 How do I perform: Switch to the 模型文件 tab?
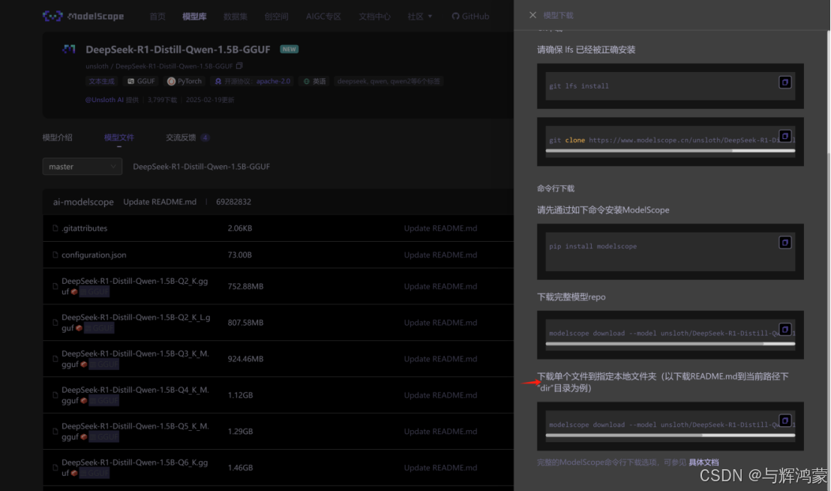point(118,137)
